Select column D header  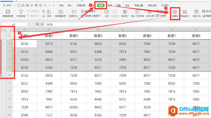click(x=98, y=30)
